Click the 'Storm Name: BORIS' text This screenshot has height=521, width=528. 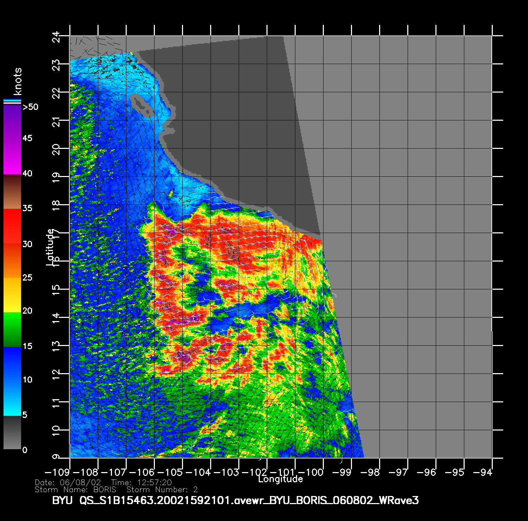(75, 490)
